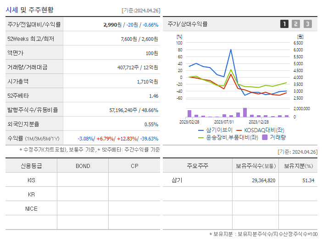Viewport: 322px width, 241px height.
Task: Click the +6.79% three-month return
Action: (x=105, y=139)
